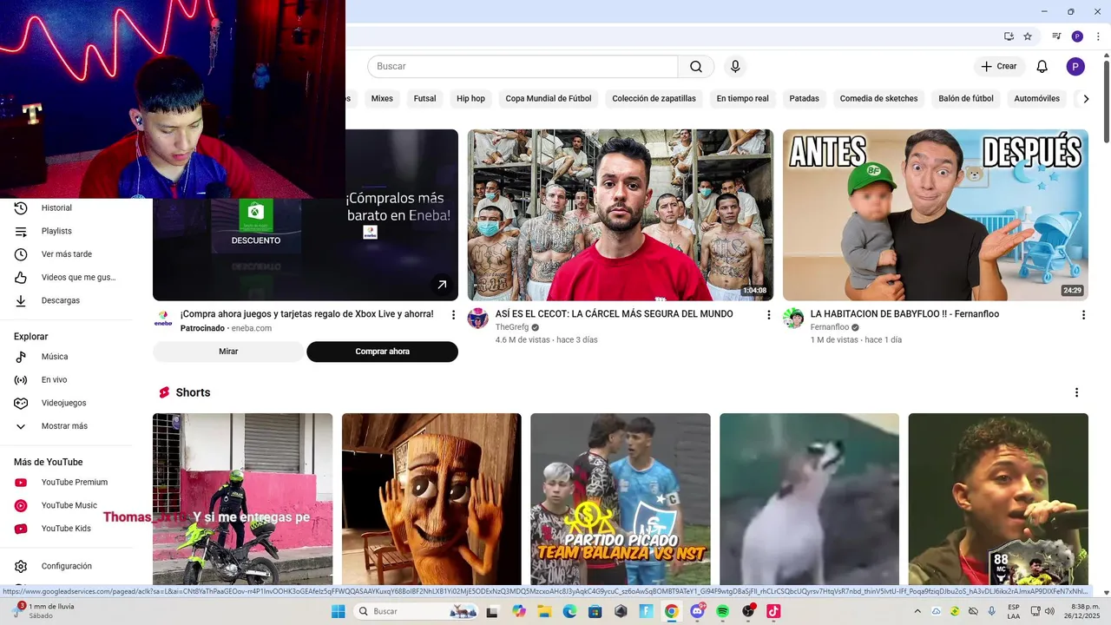Select the Mixes chip
The image size is (1111, 625).
tap(382, 99)
